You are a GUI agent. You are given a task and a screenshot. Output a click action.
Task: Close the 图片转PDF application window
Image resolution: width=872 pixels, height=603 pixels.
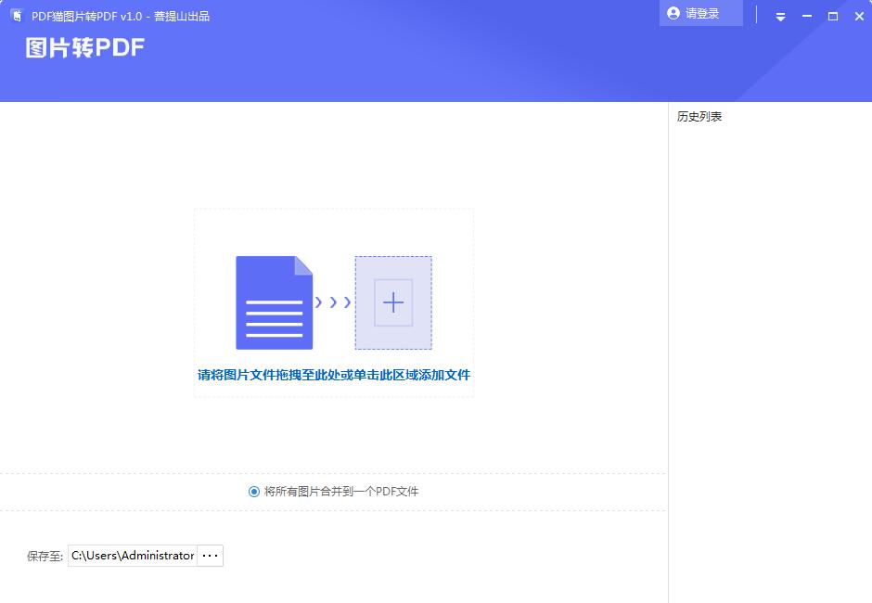[859, 16]
